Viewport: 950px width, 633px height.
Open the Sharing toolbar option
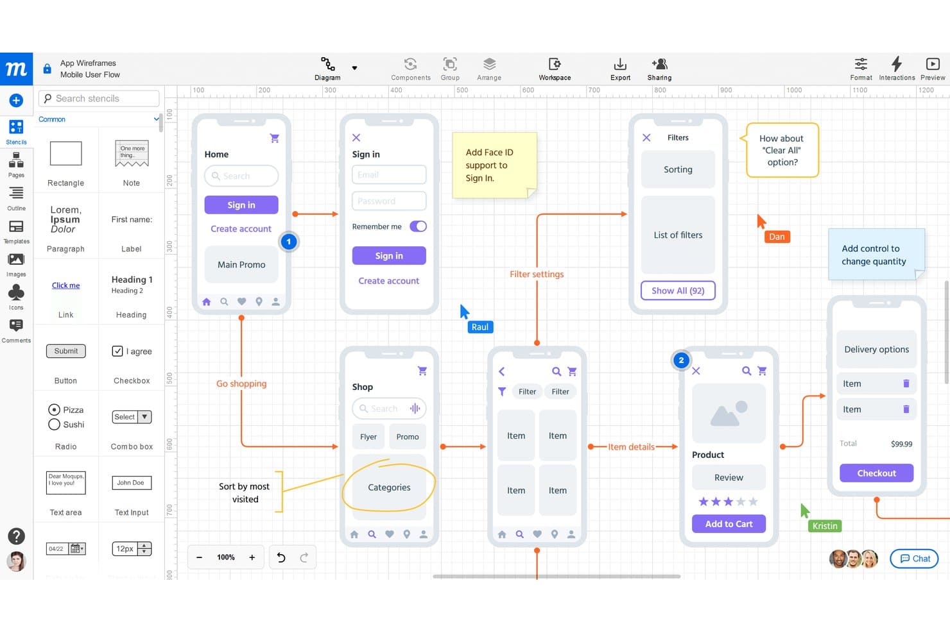659,69
